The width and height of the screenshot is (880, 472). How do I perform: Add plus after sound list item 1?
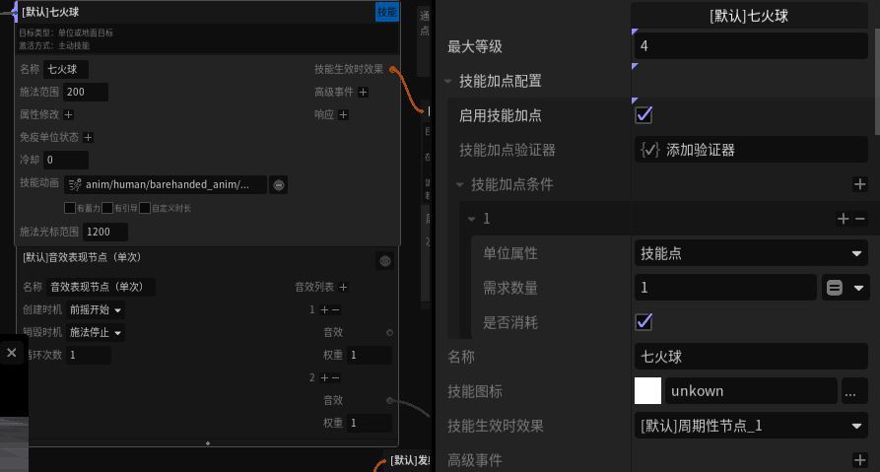tap(324, 309)
